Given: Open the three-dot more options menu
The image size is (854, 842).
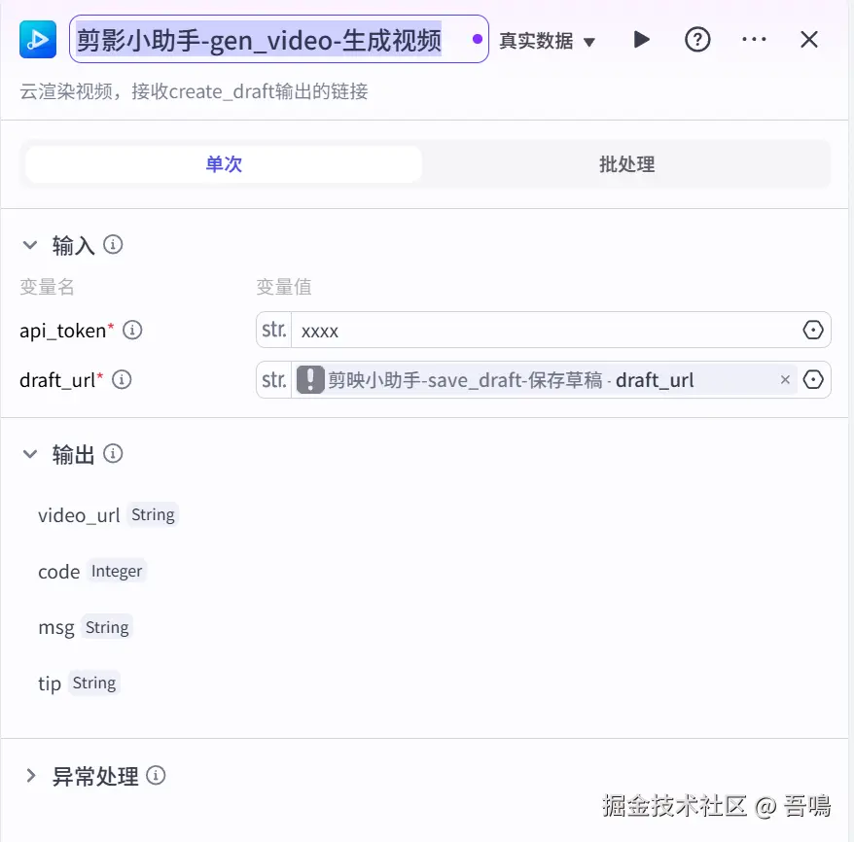Looking at the screenshot, I should 754,39.
